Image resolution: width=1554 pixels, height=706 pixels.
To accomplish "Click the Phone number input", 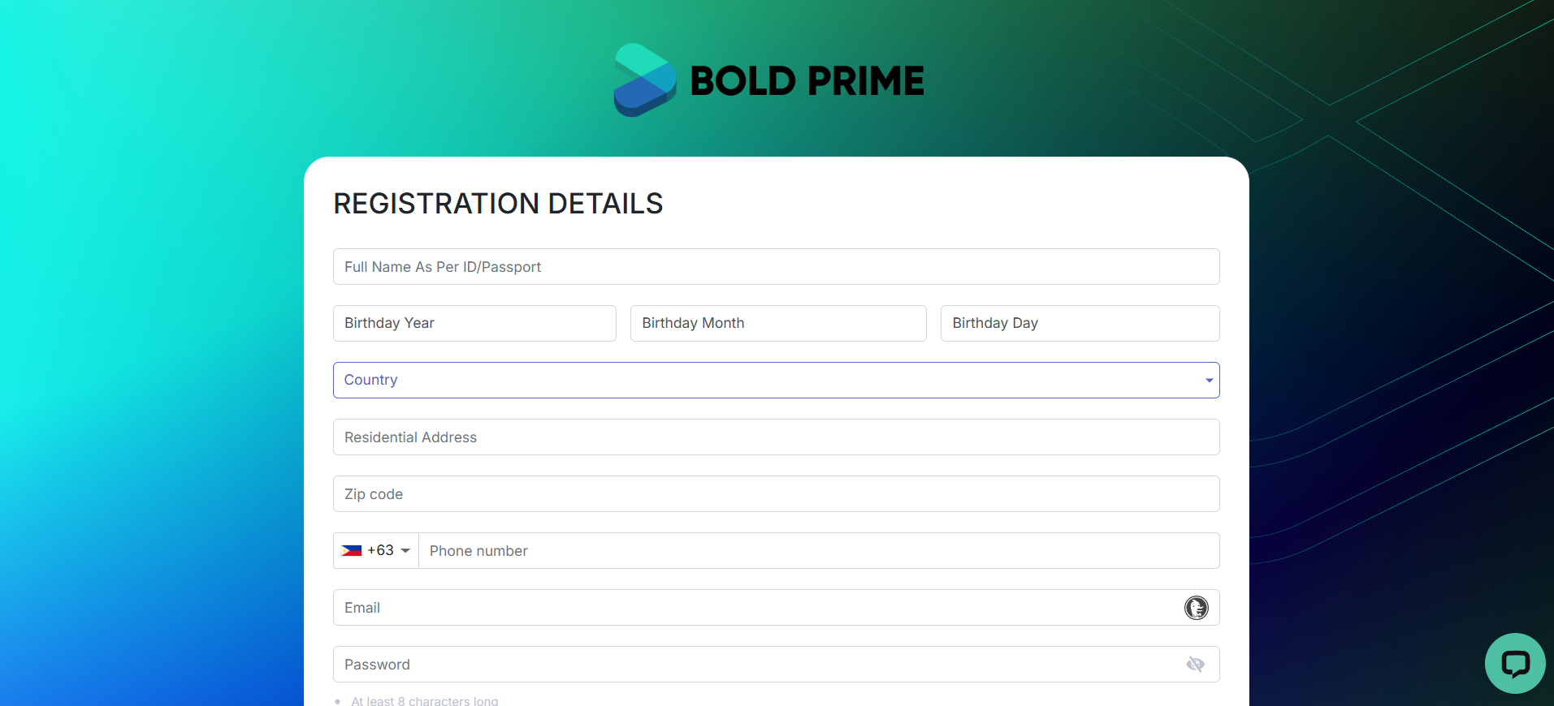I will coord(819,550).
